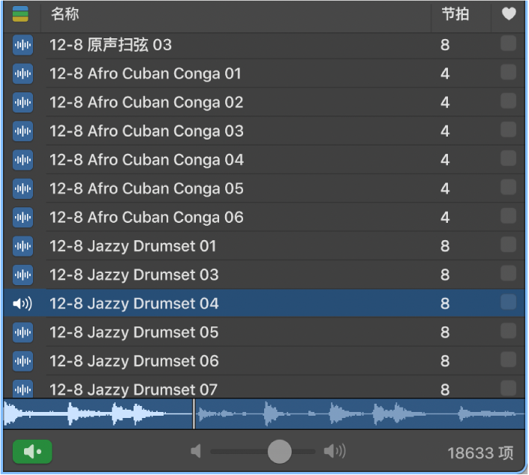Click in the unplayed part of the waveform
The width and height of the screenshot is (529, 475).
pos(359,414)
